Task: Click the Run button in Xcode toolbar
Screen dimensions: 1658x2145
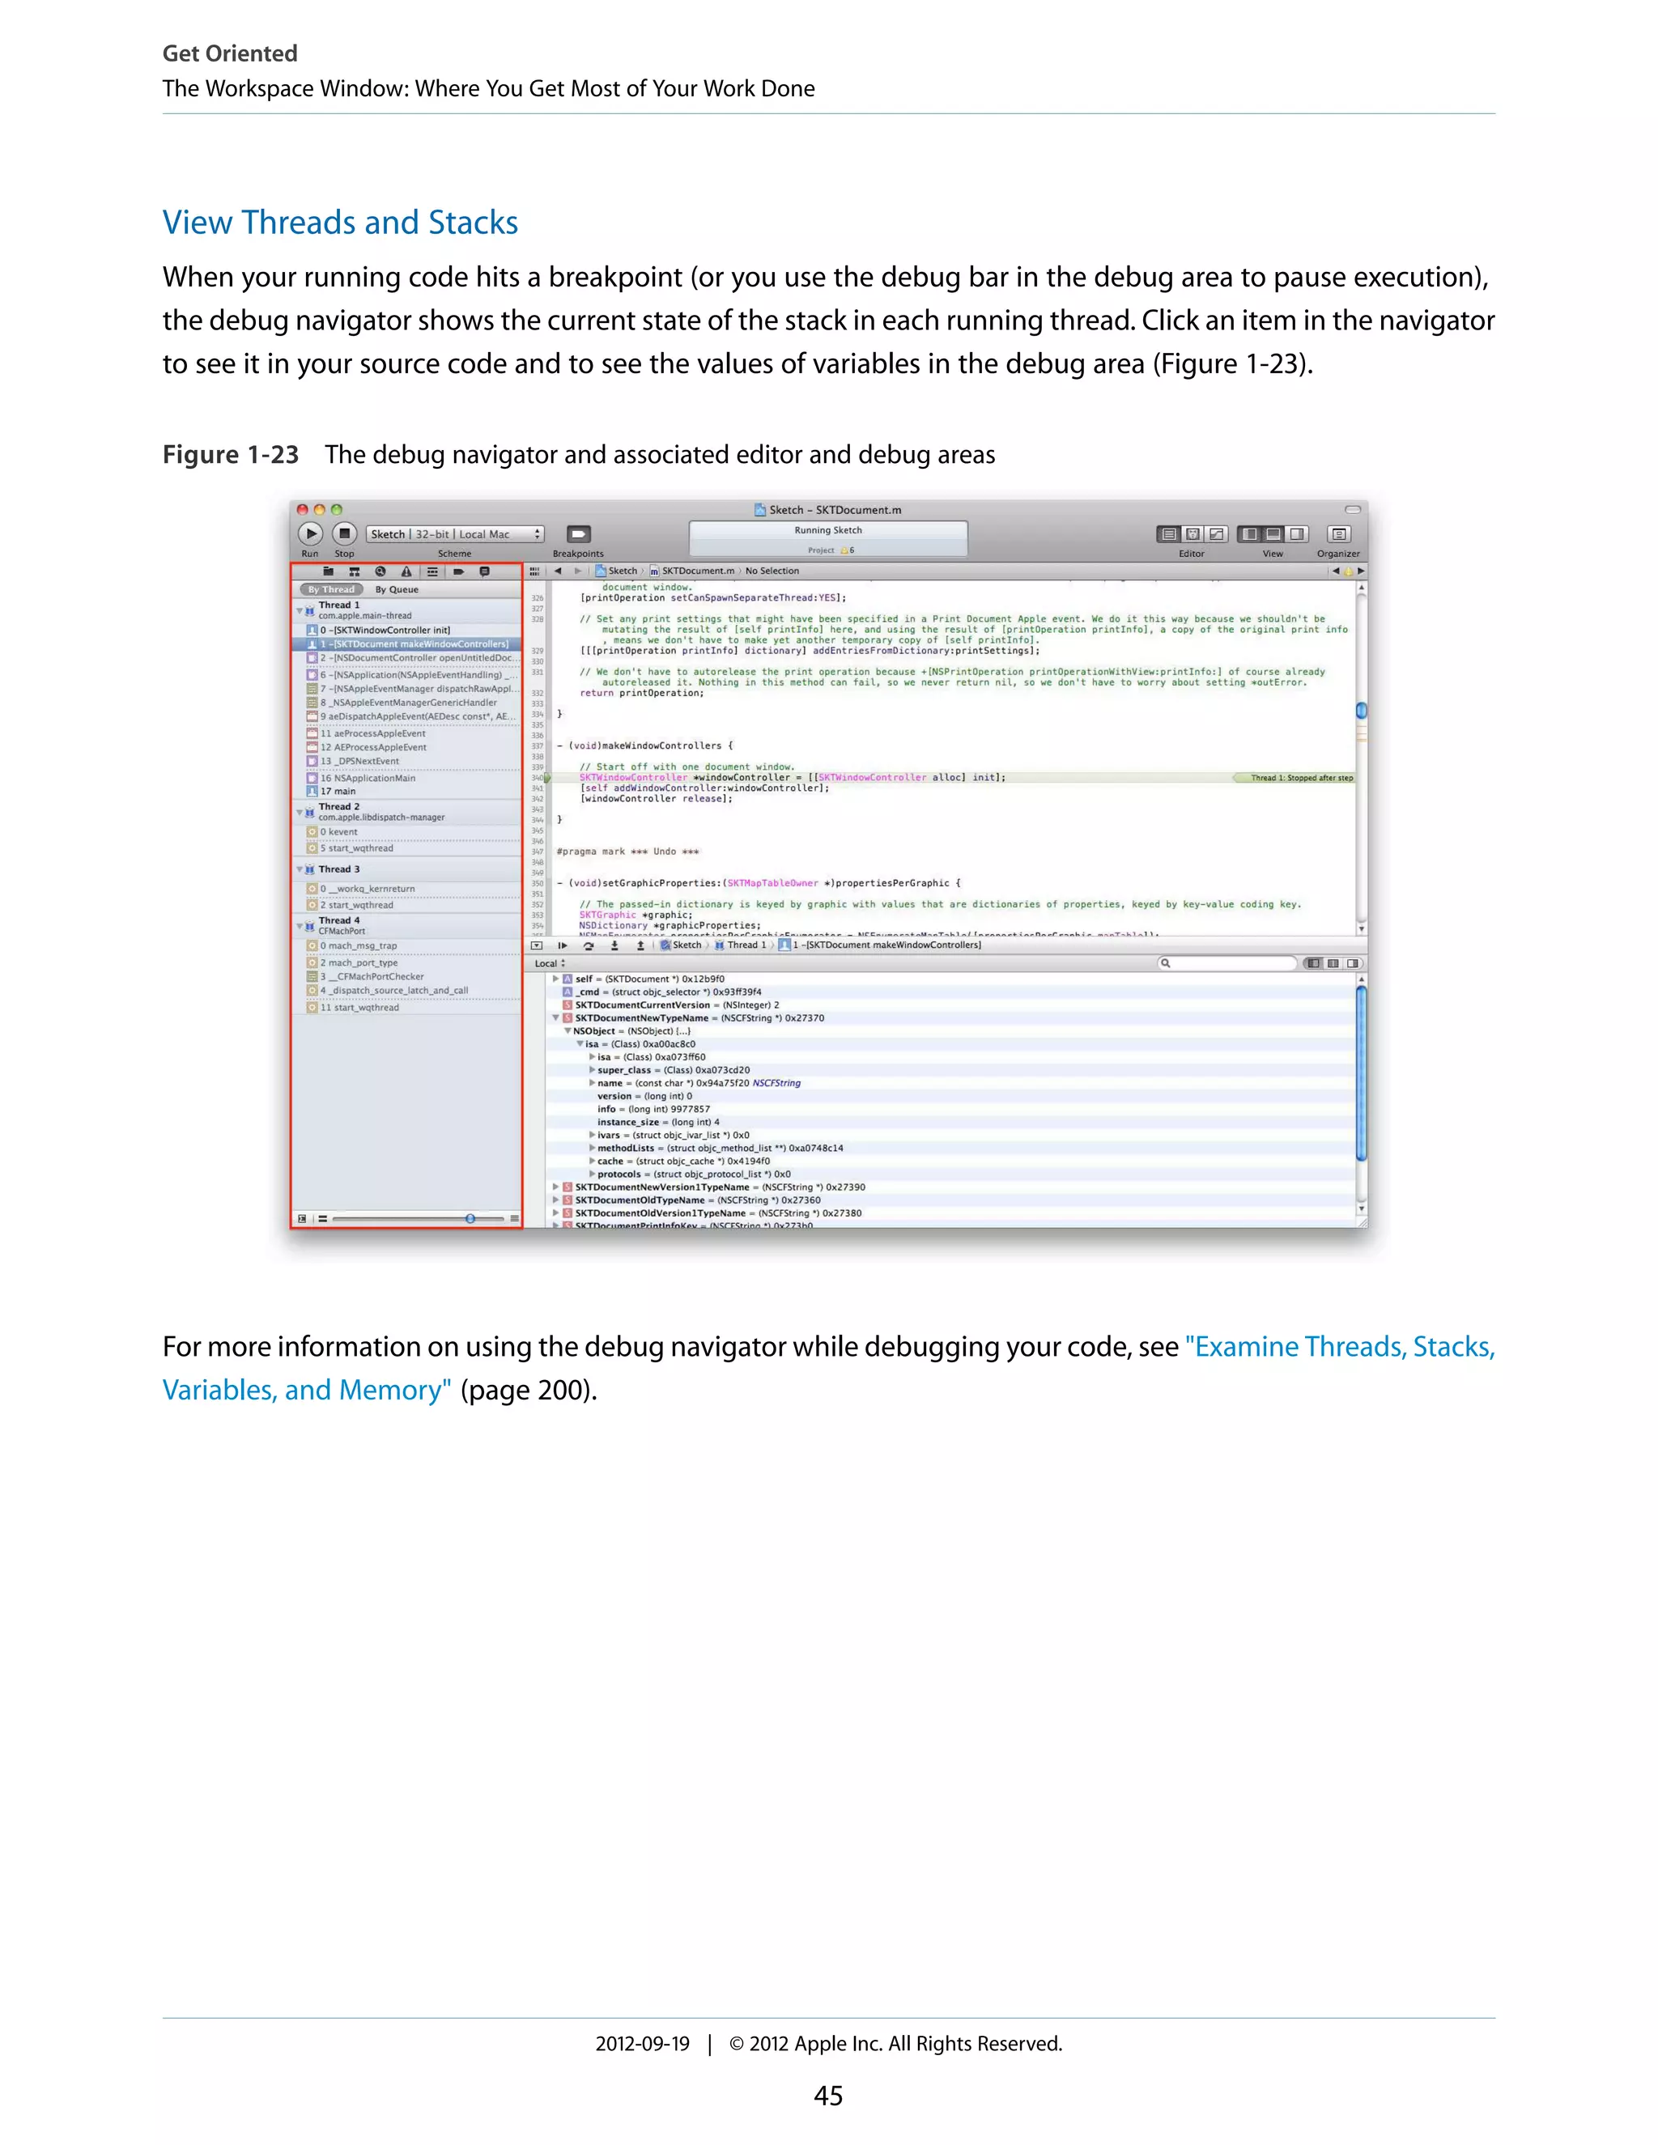Action: click(310, 533)
